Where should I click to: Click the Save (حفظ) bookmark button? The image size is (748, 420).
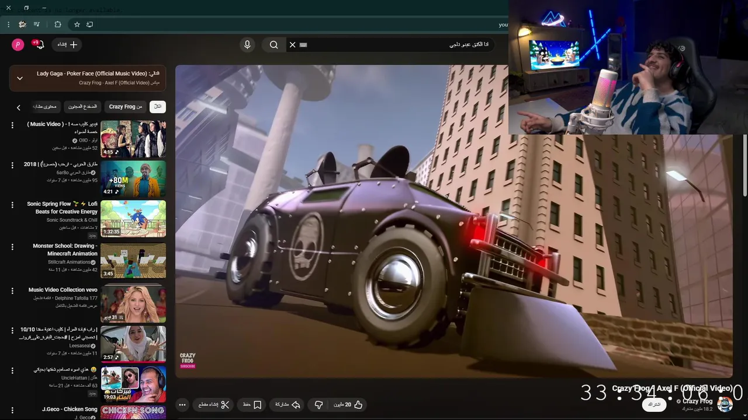(252, 405)
